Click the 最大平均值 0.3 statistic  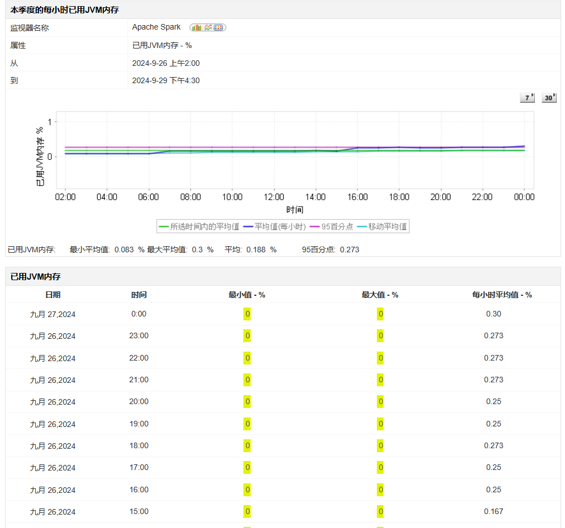pyautogui.click(x=180, y=249)
